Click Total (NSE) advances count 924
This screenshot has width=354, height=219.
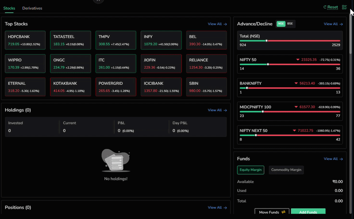point(242,45)
